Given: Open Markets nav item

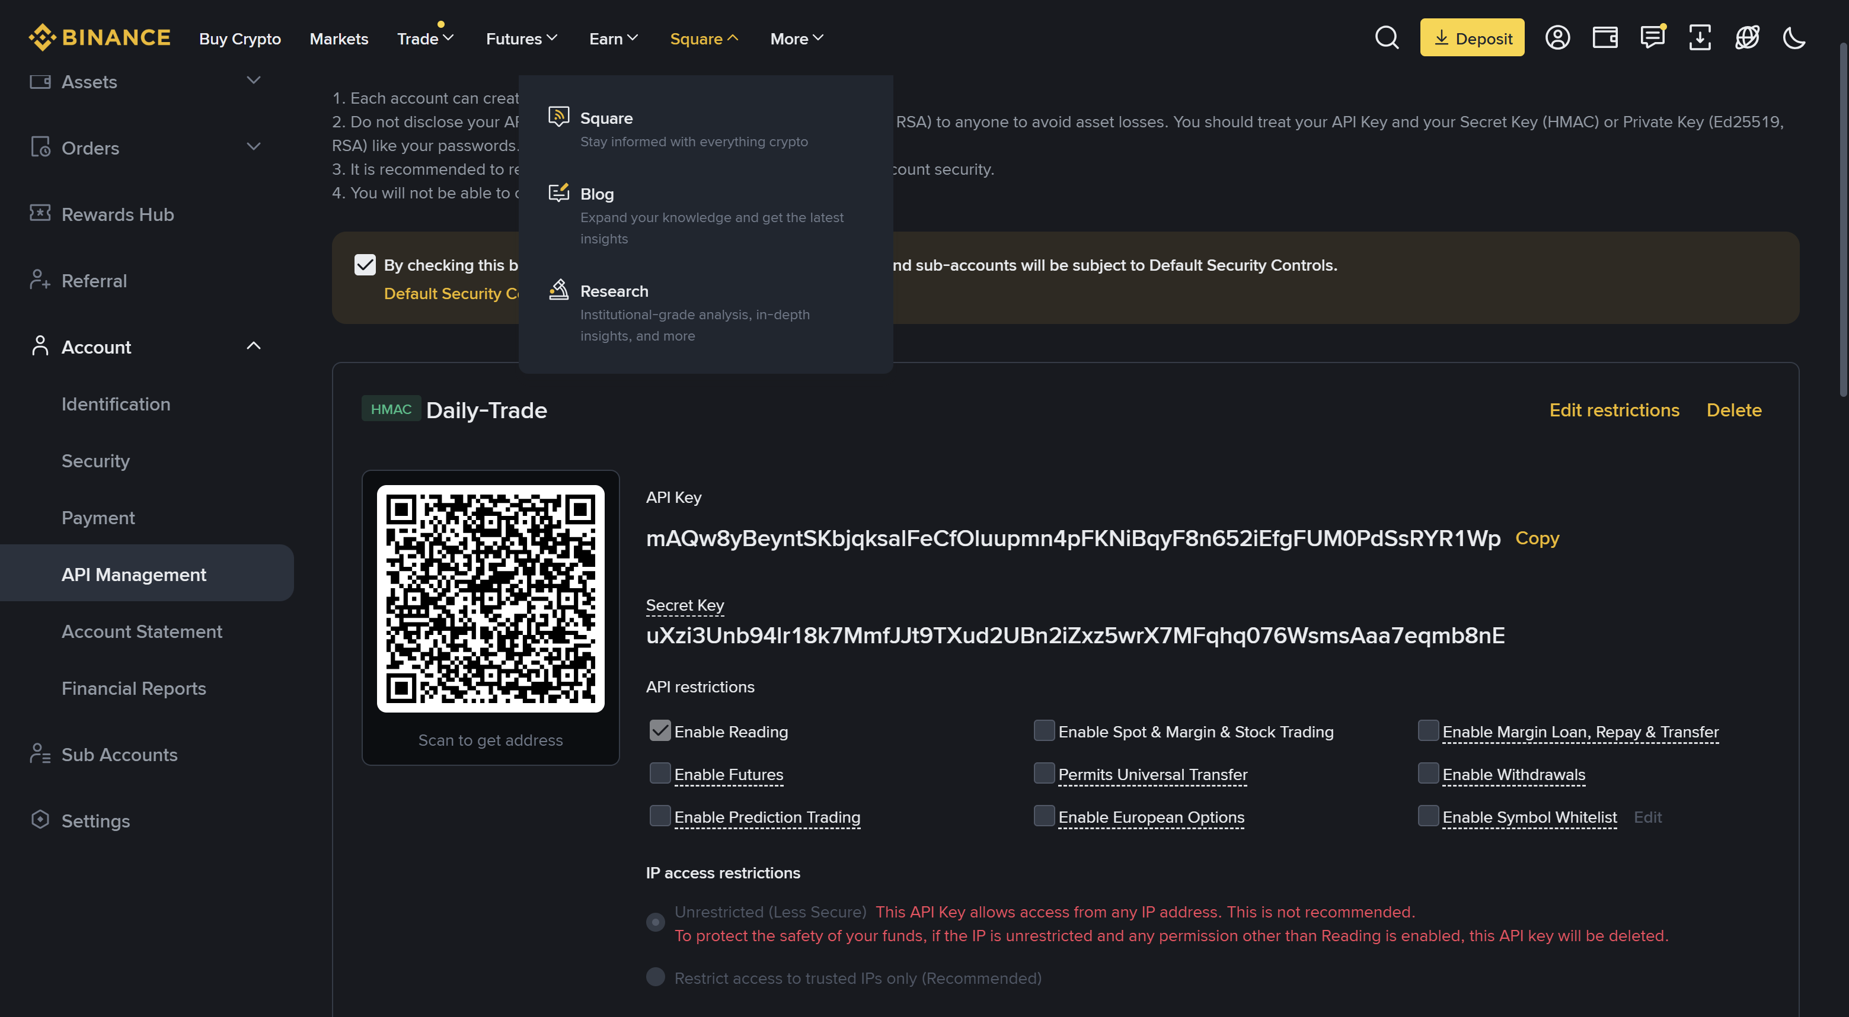Looking at the screenshot, I should 338,39.
